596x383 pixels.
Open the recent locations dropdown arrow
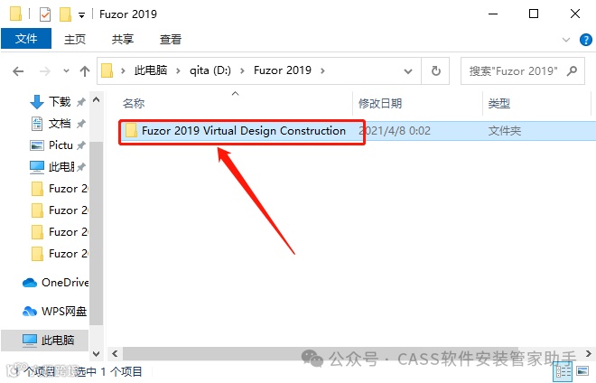click(x=66, y=70)
